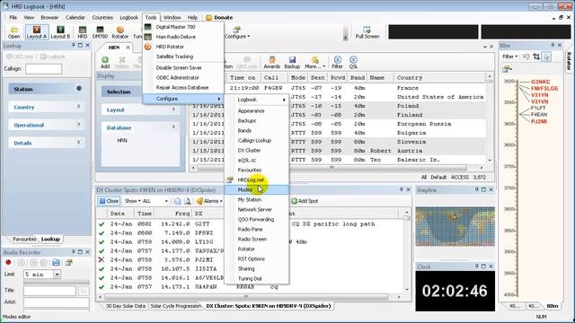Close the DX Cluster connection

(x=109, y=201)
